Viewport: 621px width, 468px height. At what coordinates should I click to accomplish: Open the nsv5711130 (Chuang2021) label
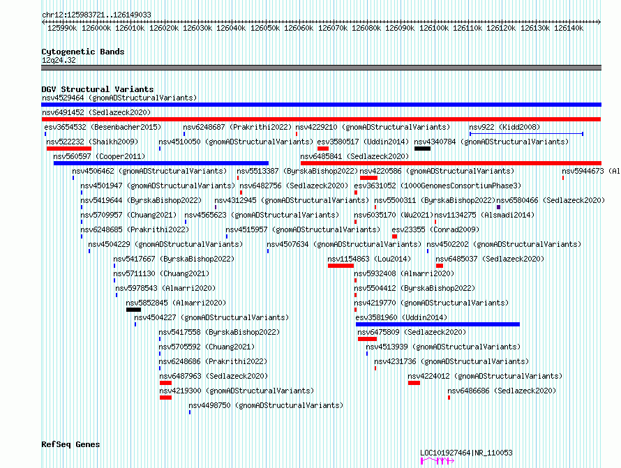click(x=161, y=273)
